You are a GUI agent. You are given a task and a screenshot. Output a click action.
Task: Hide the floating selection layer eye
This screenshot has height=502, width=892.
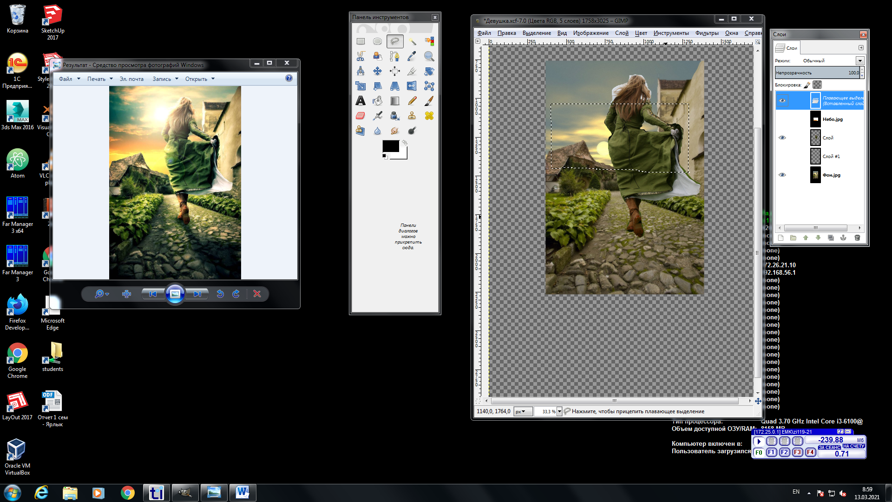(782, 100)
